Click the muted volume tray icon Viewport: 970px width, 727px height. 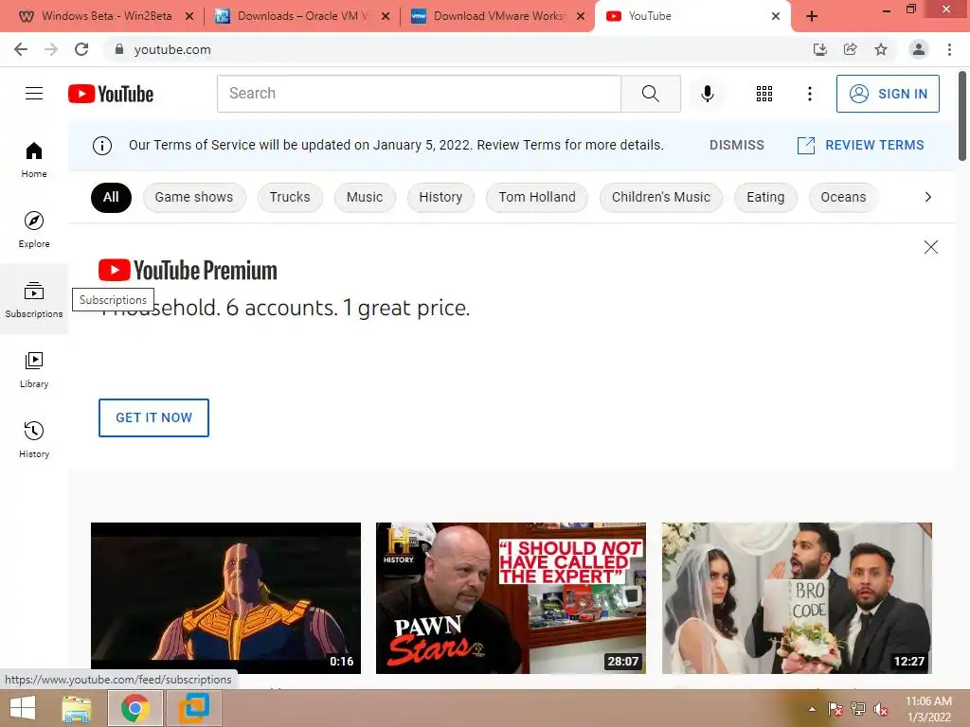coord(881,709)
